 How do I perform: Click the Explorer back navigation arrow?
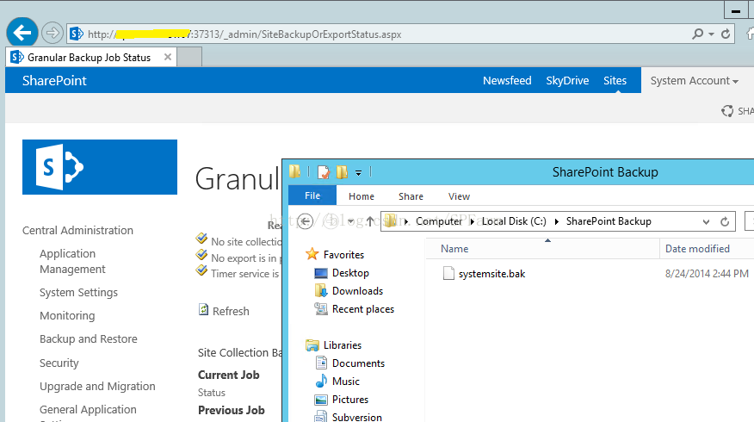pyautogui.click(x=305, y=221)
